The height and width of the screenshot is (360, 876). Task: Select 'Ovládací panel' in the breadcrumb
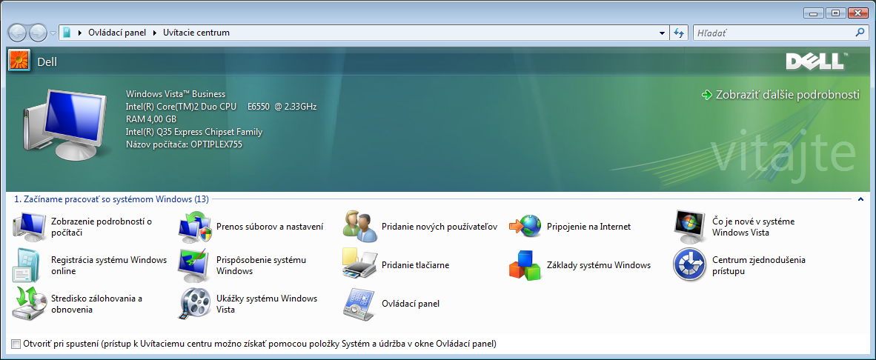click(x=117, y=33)
